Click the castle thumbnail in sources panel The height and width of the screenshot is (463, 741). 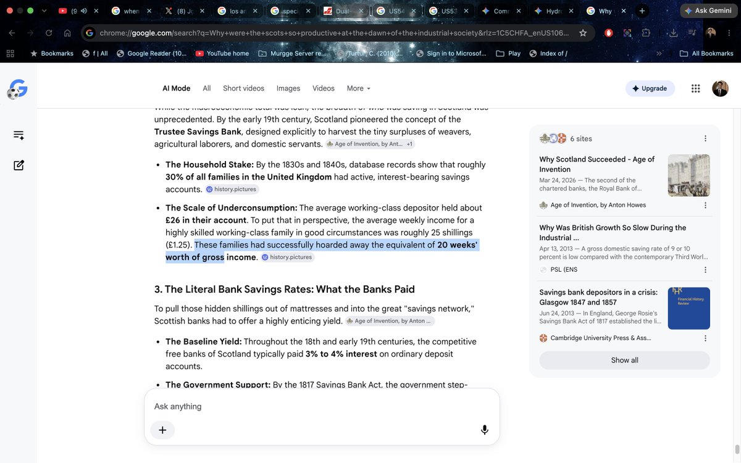[689, 175]
